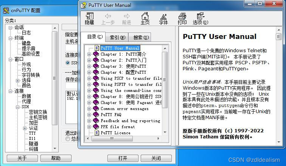Click book icon of Chapter 3: 使用PuTTY
This screenshot has width=286, height=166.
96,66
